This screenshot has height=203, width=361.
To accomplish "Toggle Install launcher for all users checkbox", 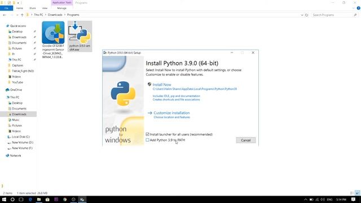I will pos(147,134).
